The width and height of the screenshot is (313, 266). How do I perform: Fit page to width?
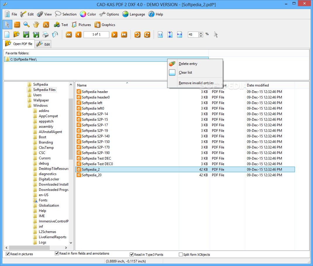[180, 34]
